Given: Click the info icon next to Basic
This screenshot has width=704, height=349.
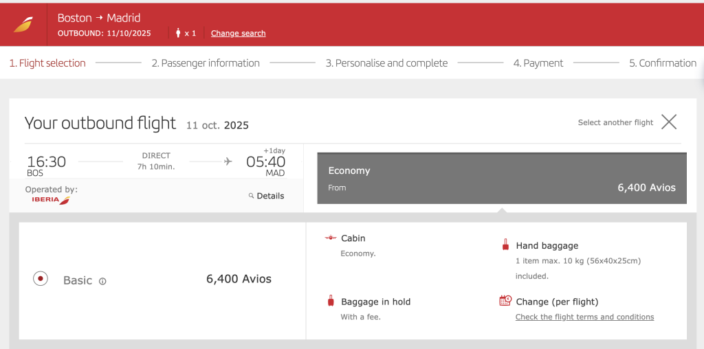Looking at the screenshot, I should point(102,281).
